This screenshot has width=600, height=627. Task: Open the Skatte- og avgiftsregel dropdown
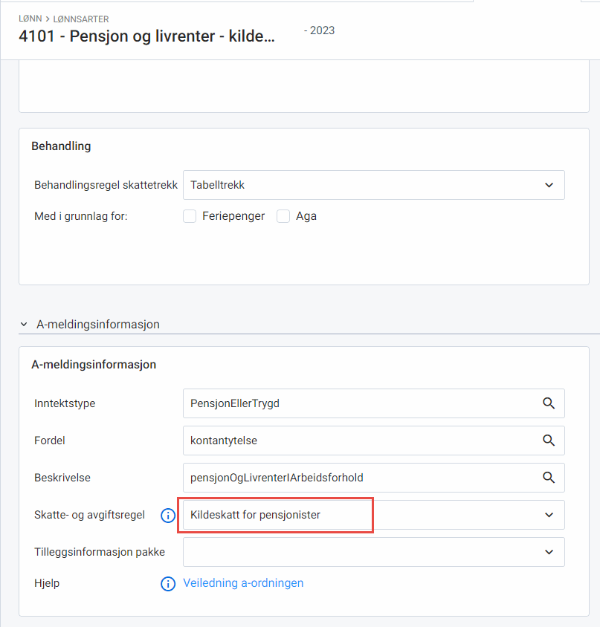pos(549,515)
